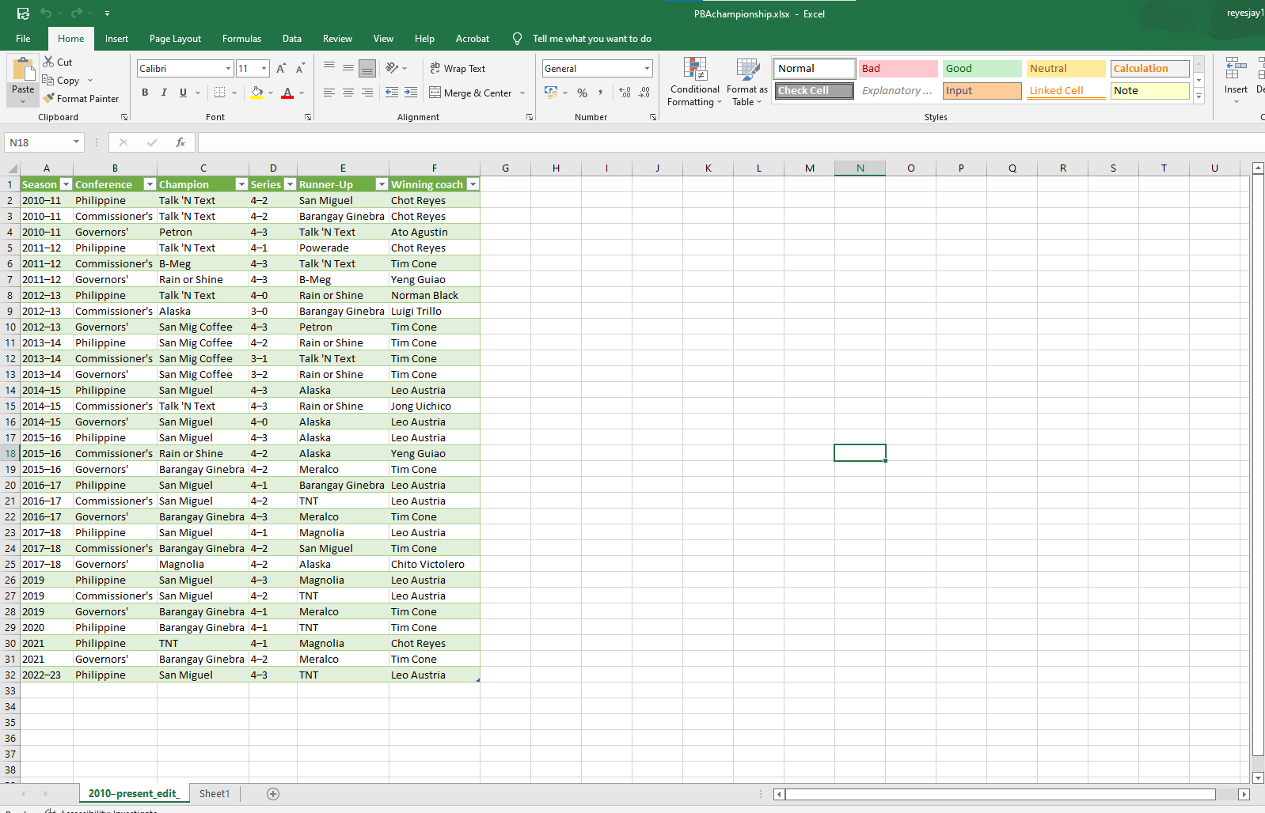
Task: Click the vertical scrollbar down arrow
Action: [x=1258, y=778]
